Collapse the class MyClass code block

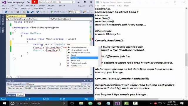click(13, 33)
